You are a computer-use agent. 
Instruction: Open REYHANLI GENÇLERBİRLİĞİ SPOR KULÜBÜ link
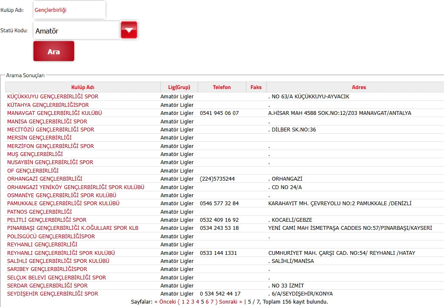(x=61, y=253)
